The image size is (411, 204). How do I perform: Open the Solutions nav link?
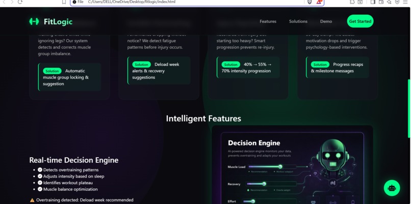[298, 21]
